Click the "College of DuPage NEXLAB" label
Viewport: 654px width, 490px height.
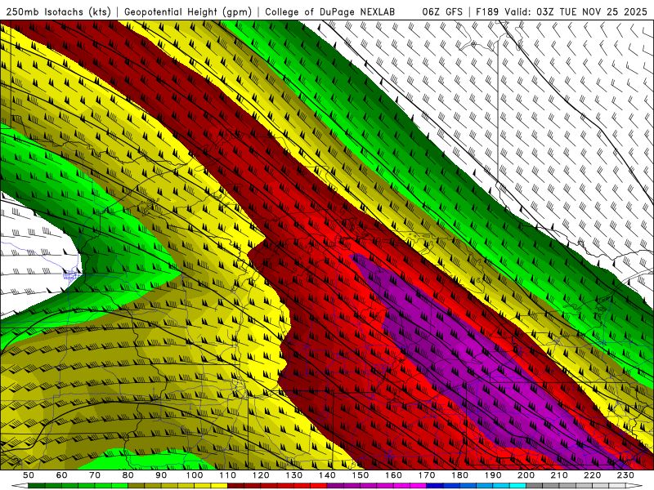coord(330,11)
